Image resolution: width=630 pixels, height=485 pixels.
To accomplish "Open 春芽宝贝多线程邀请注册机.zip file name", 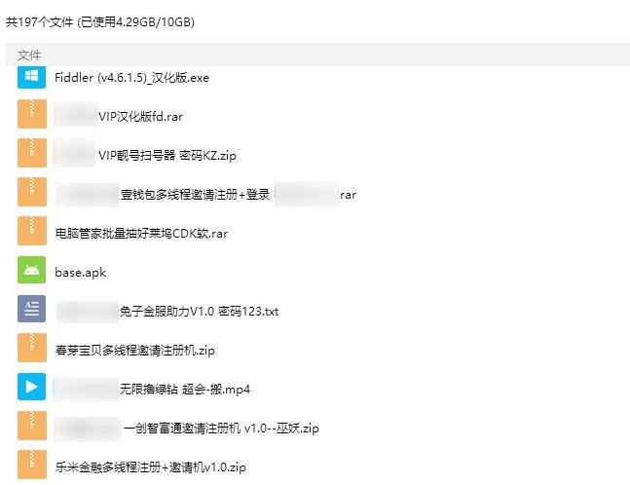I will click(135, 351).
